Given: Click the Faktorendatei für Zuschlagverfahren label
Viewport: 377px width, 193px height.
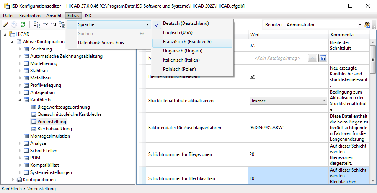Looking at the screenshot, I should pyautogui.click(x=184, y=128).
